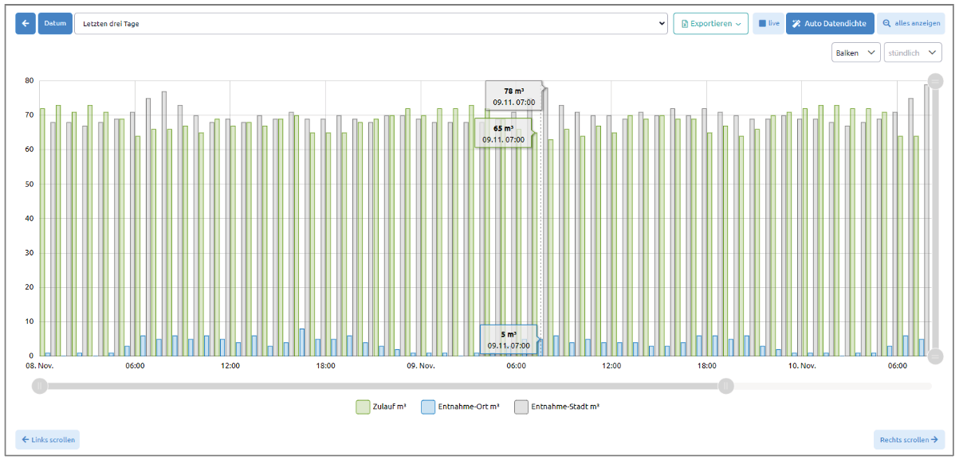Open the Balken chart type dropdown

(x=855, y=53)
